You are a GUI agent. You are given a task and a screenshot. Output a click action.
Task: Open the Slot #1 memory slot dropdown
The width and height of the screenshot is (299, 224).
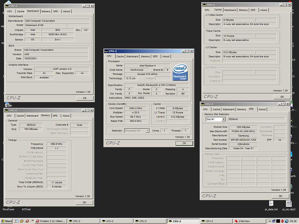(223, 119)
